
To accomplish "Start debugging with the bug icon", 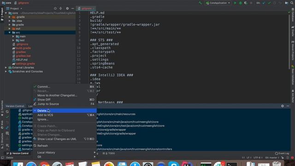I will (240, 3).
